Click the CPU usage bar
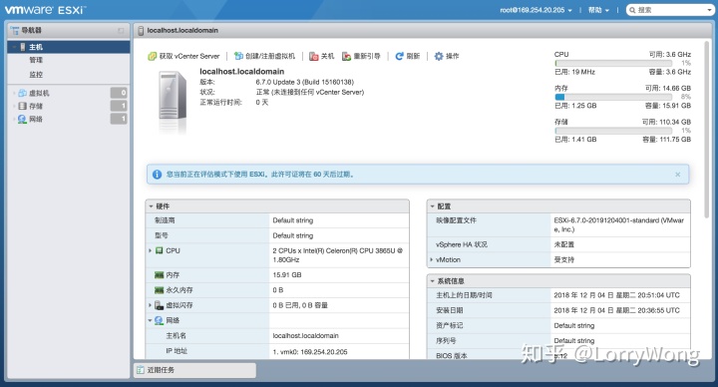Screen dimensions: 718x387 pyautogui.click(x=613, y=63)
